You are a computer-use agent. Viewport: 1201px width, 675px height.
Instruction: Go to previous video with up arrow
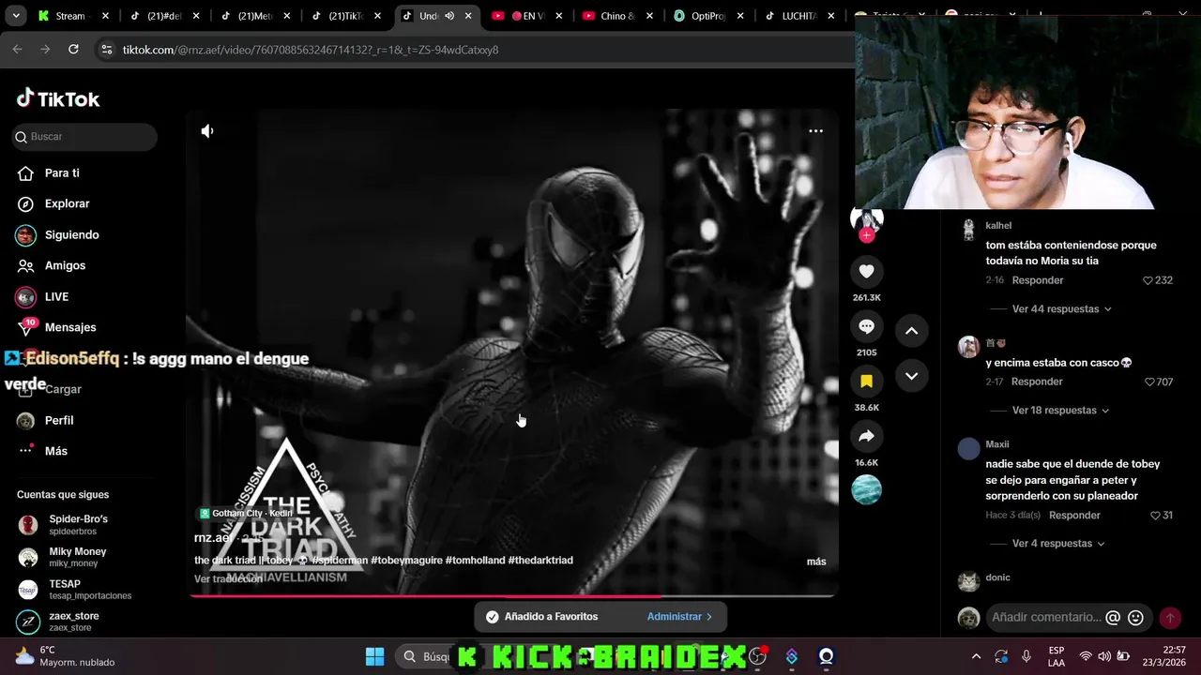tap(911, 331)
